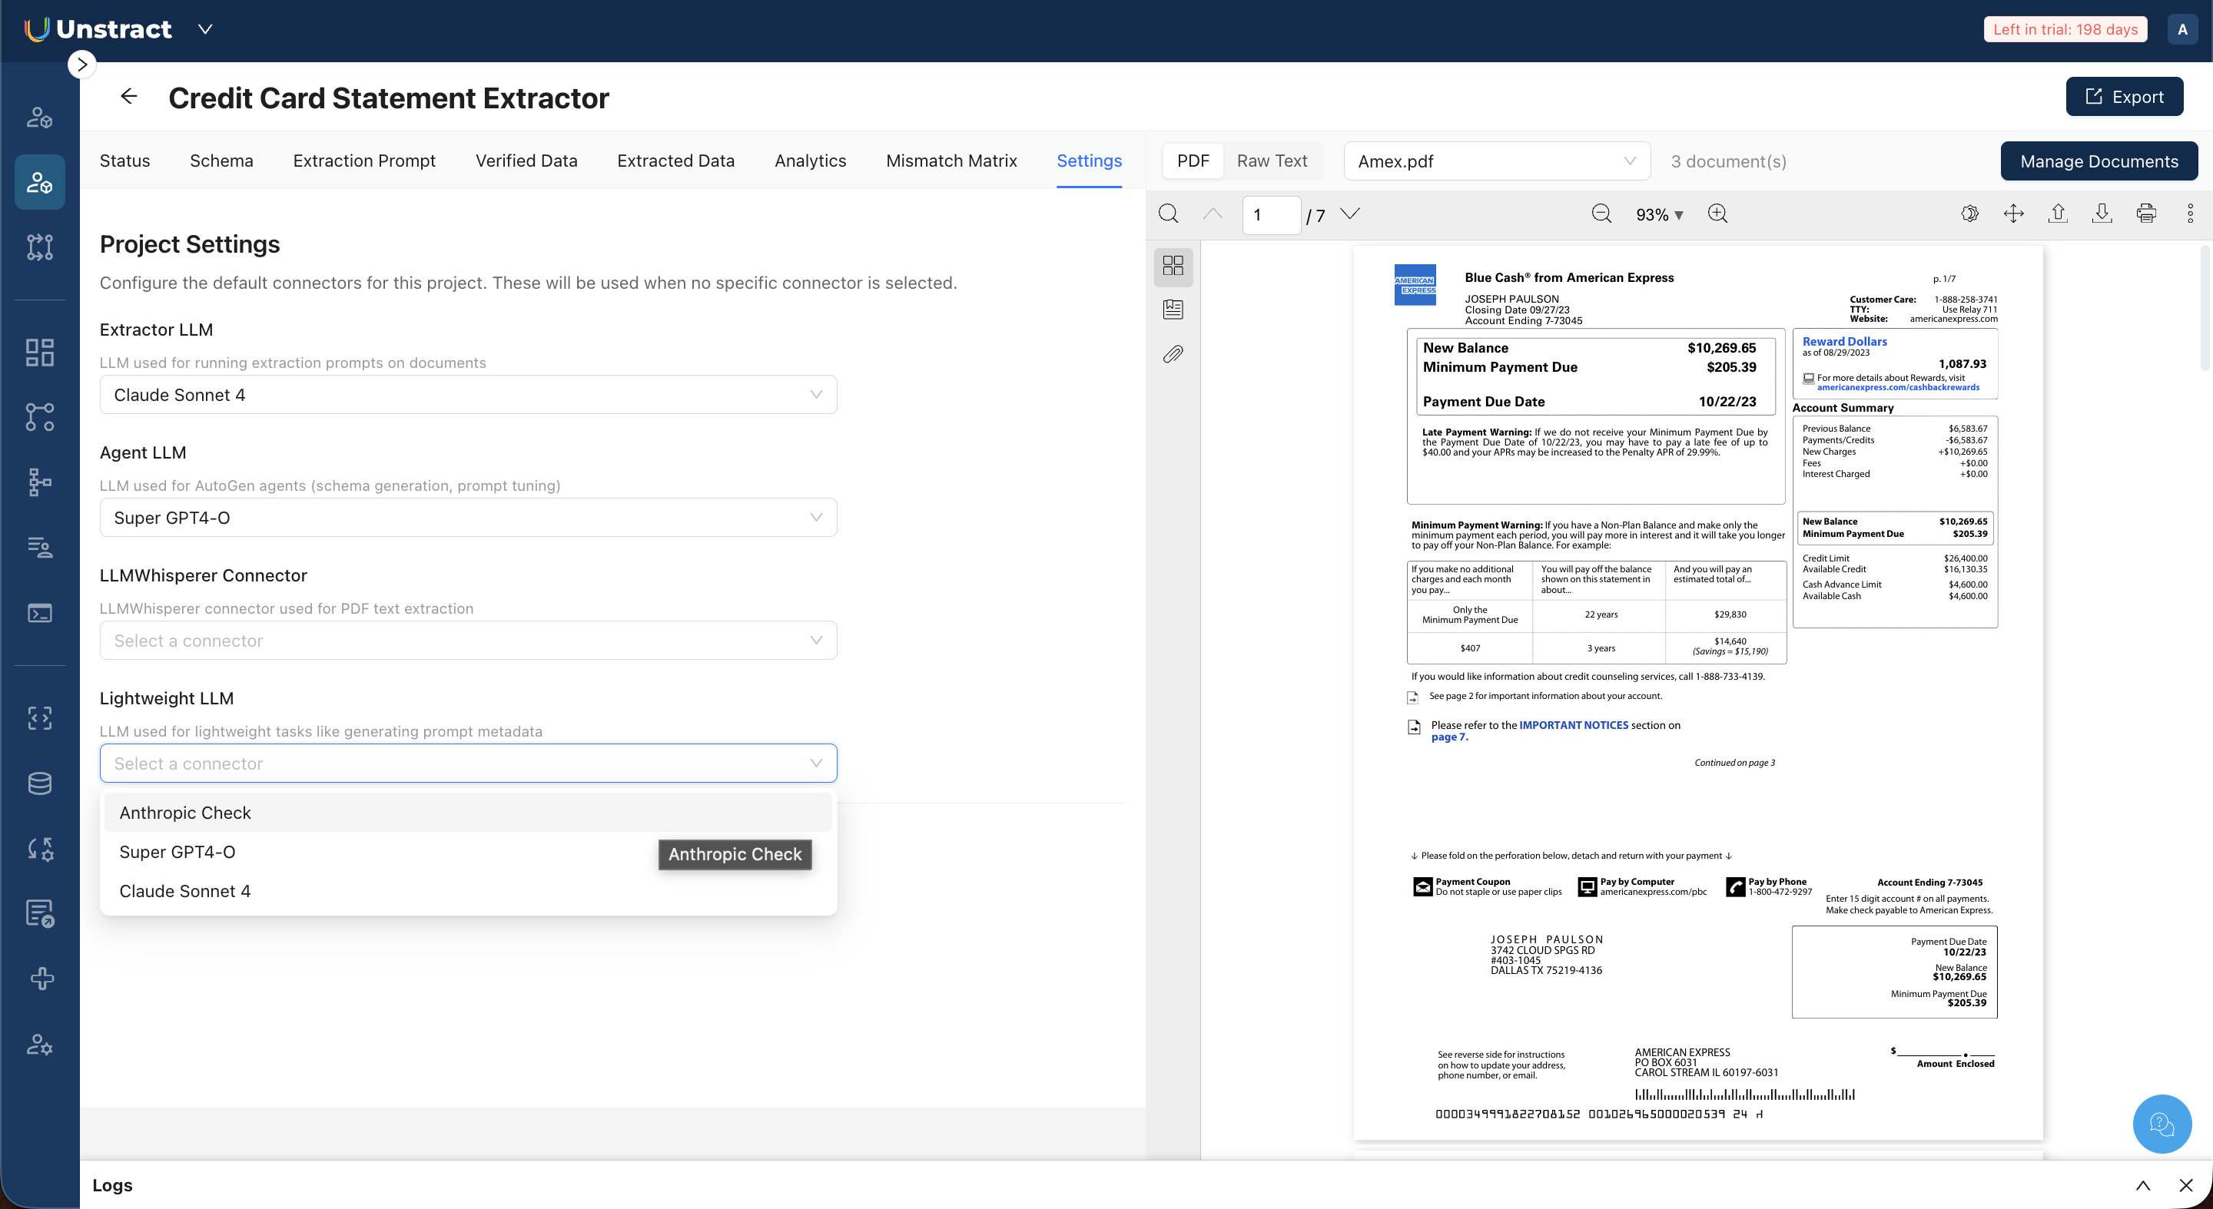Toggle full screen pan tool icon
This screenshot has height=1209, width=2213.
coord(2014,214)
